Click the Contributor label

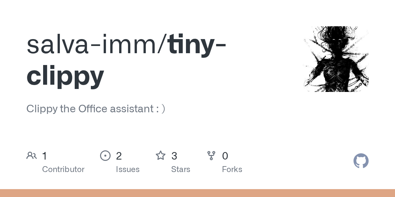(x=63, y=169)
